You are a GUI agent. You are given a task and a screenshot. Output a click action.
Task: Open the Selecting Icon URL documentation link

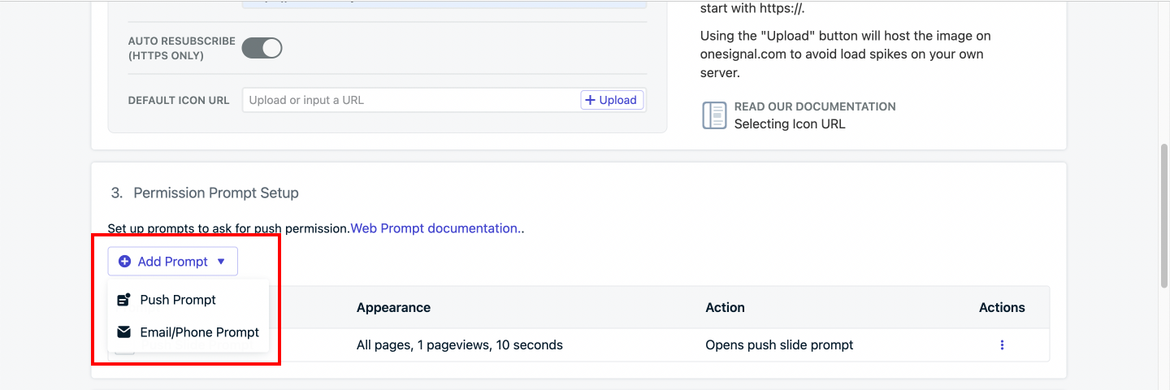pos(790,124)
